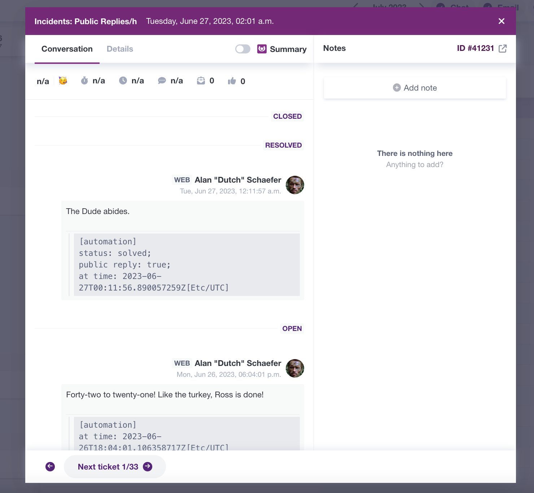
Task: Click author name on Jun 27 message
Action: point(238,180)
